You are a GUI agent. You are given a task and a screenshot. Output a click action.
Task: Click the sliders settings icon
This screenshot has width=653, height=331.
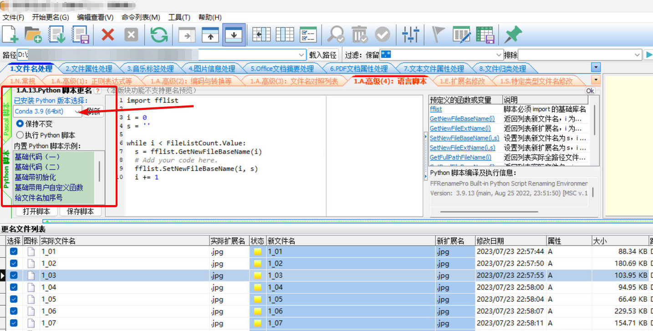[411, 35]
